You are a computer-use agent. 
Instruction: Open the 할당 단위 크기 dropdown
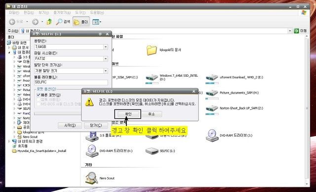pos(106,71)
